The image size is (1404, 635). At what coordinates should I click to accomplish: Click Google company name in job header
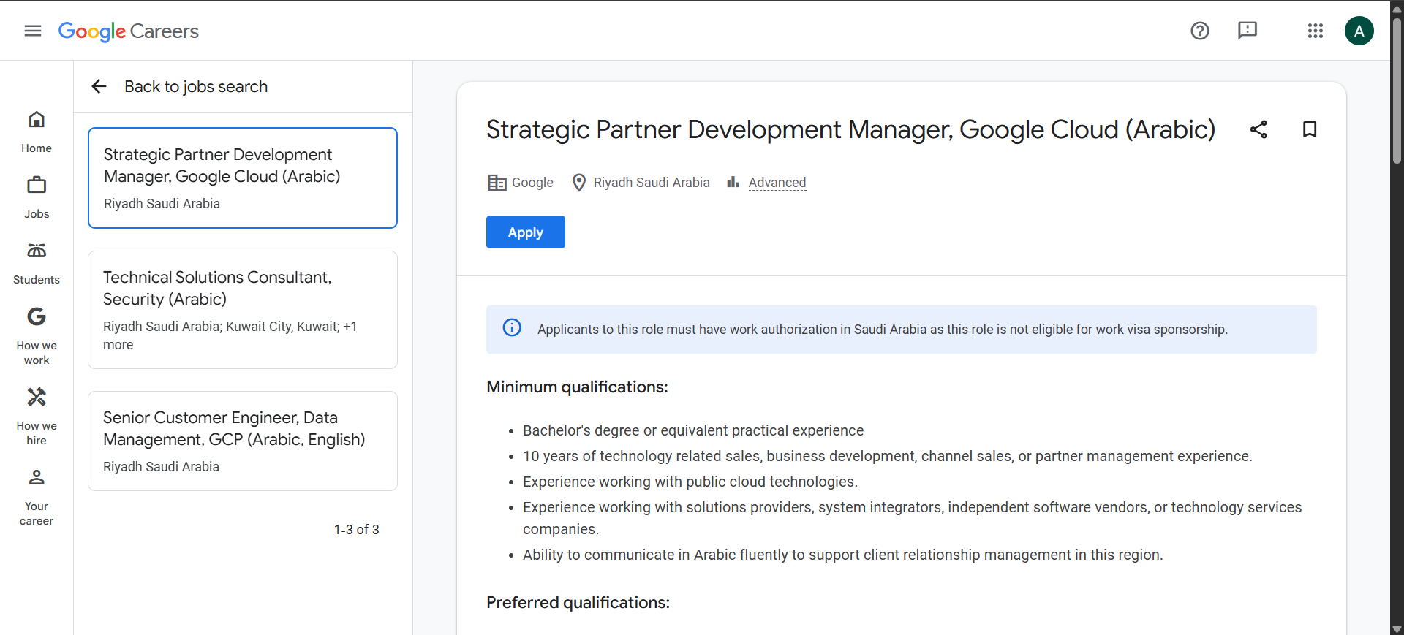[532, 183]
